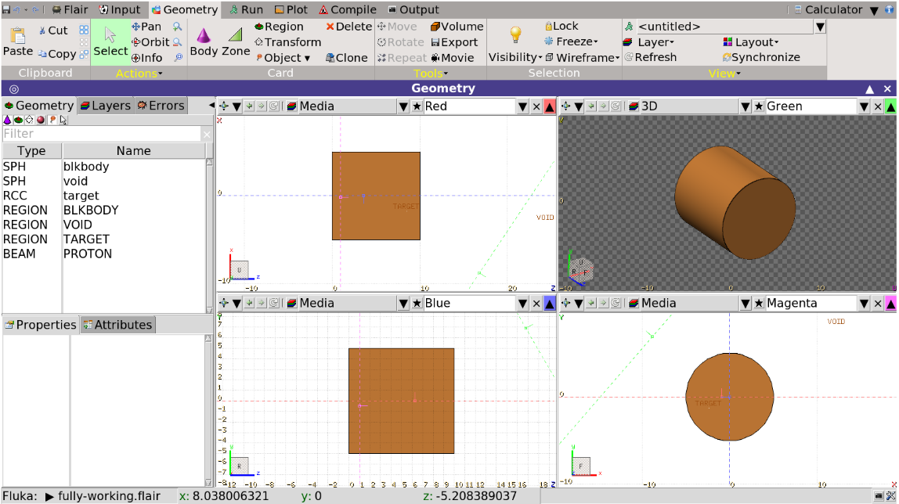The height and width of the screenshot is (504, 899).
Task: Close the Red viewport with its X button
Action: pyautogui.click(x=536, y=106)
